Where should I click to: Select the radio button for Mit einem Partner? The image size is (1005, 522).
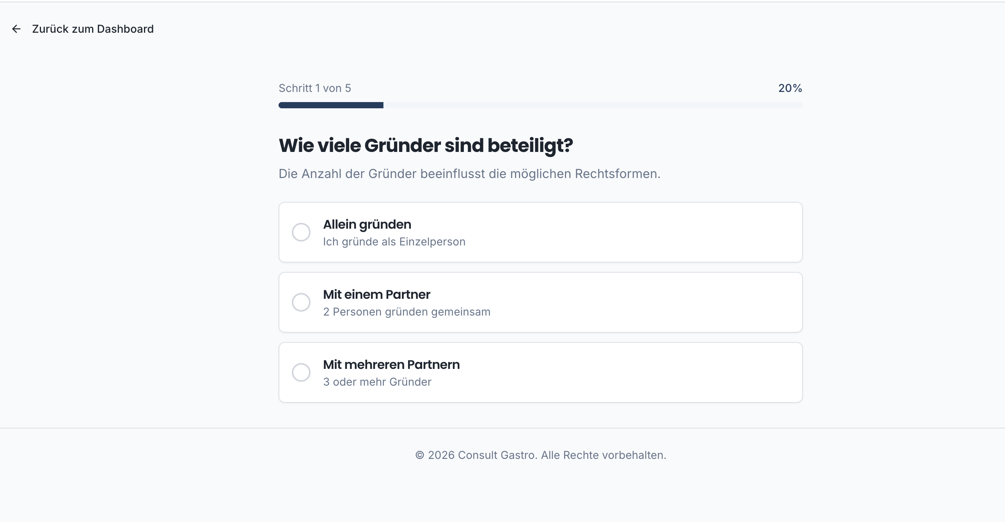coord(301,302)
